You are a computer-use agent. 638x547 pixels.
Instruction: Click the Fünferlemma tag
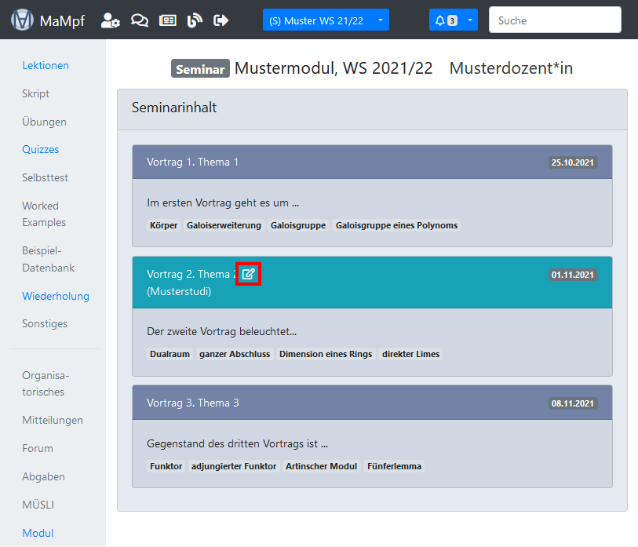point(394,466)
